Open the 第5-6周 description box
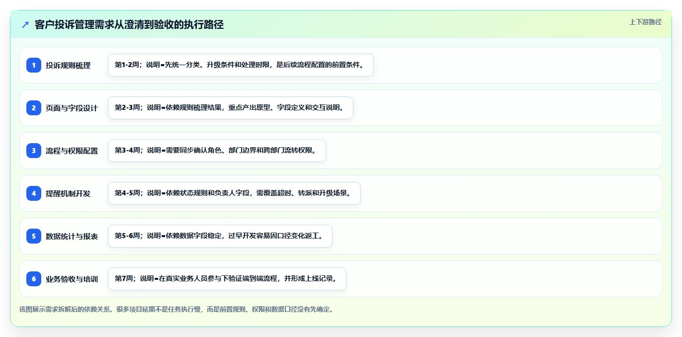This screenshot has height=337, width=682. 220,236
